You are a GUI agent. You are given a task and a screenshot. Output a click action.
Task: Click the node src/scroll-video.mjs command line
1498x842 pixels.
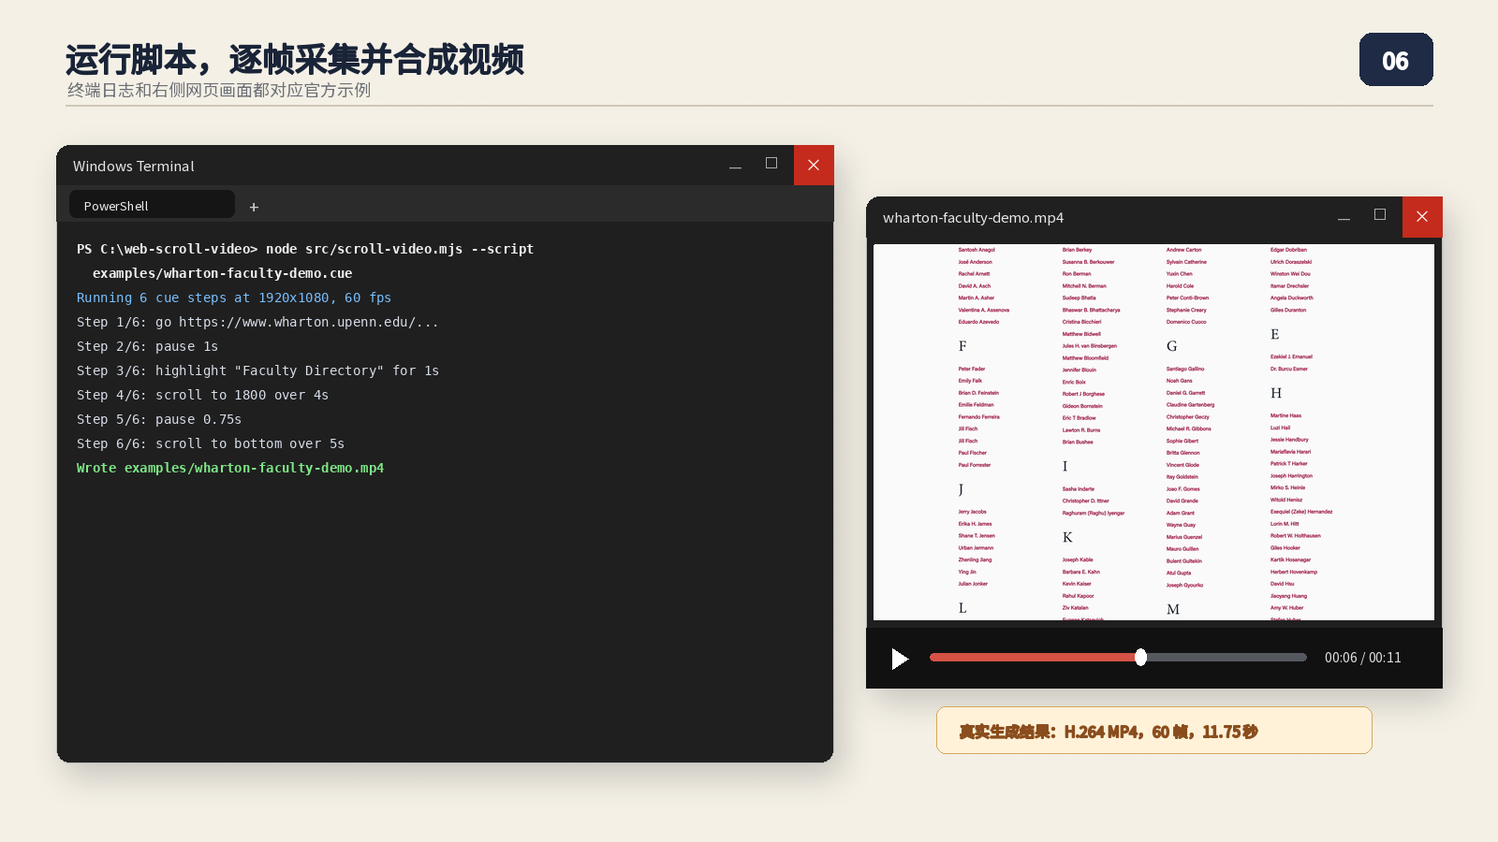click(x=305, y=249)
